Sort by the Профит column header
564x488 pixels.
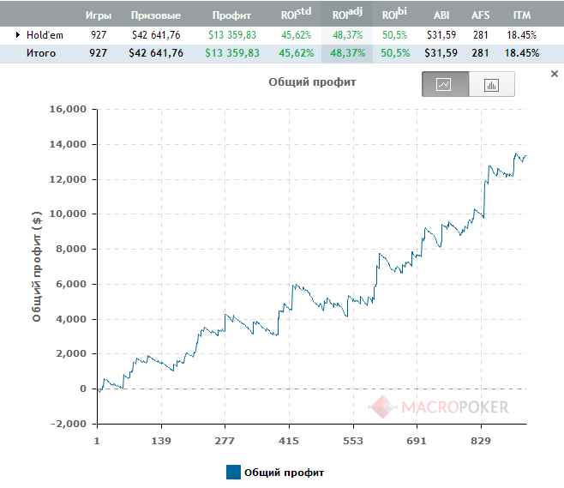(x=231, y=15)
